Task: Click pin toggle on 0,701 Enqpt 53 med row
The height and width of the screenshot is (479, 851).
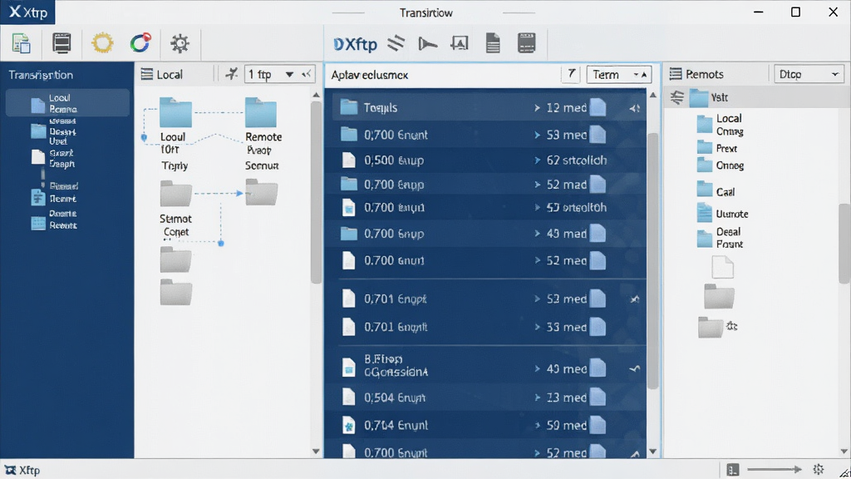Action: click(x=634, y=299)
